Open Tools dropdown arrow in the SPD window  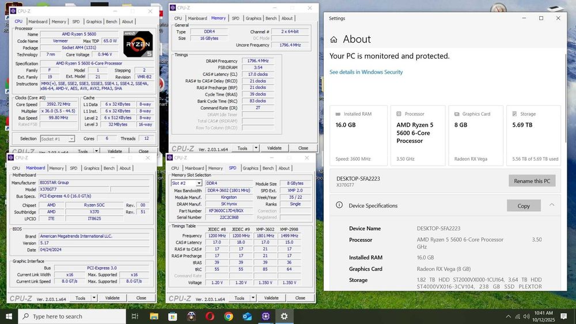point(253,298)
